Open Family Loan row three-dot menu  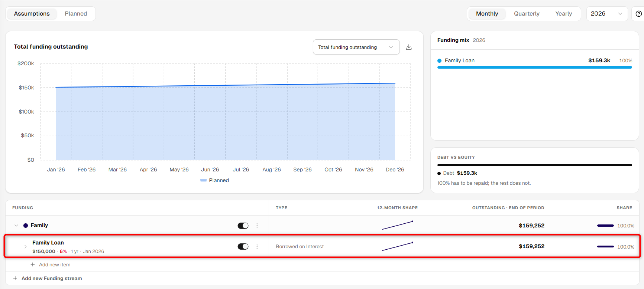(257, 247)
